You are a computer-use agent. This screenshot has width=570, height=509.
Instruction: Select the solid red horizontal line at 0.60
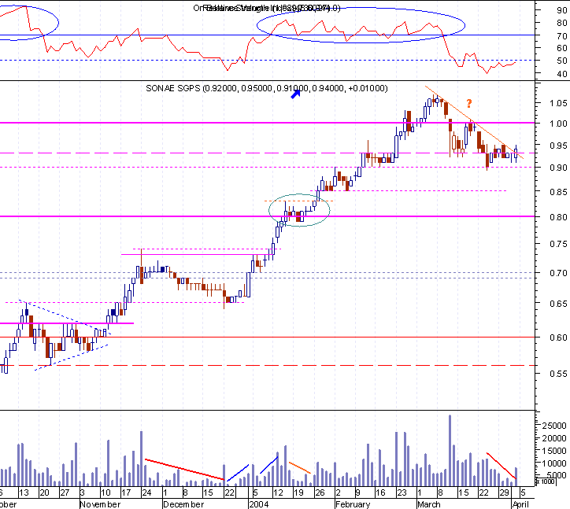click(267, 337)
